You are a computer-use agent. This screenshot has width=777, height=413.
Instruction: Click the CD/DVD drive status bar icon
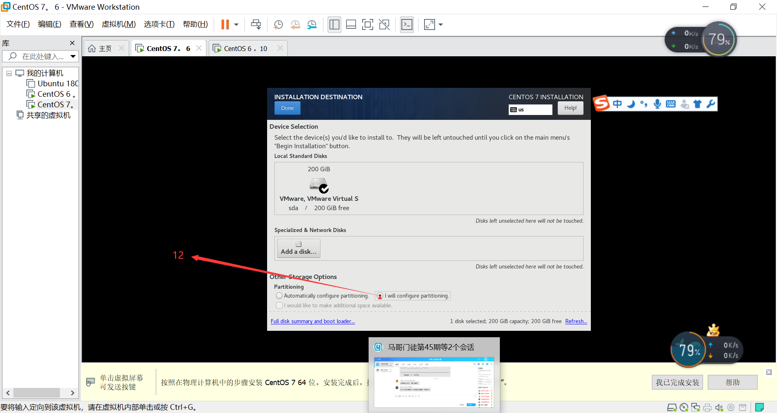(684, 407)
